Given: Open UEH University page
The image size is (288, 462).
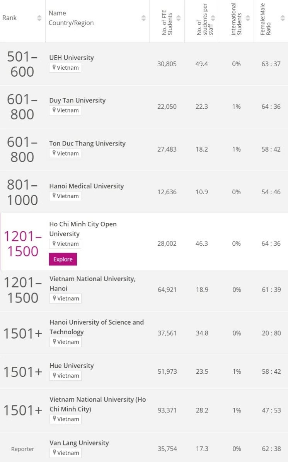Looking at the screenshot, I should (x=72, y=58).
